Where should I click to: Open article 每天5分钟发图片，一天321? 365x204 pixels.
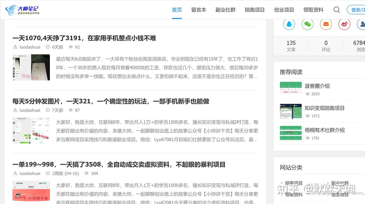pos(111,101)
